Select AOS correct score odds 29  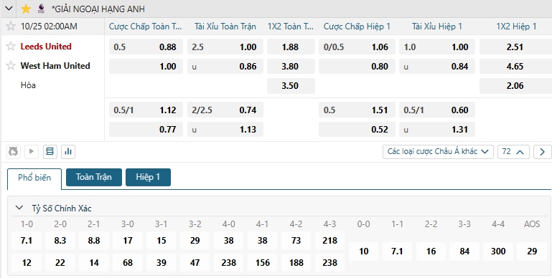tap(532, 251)
